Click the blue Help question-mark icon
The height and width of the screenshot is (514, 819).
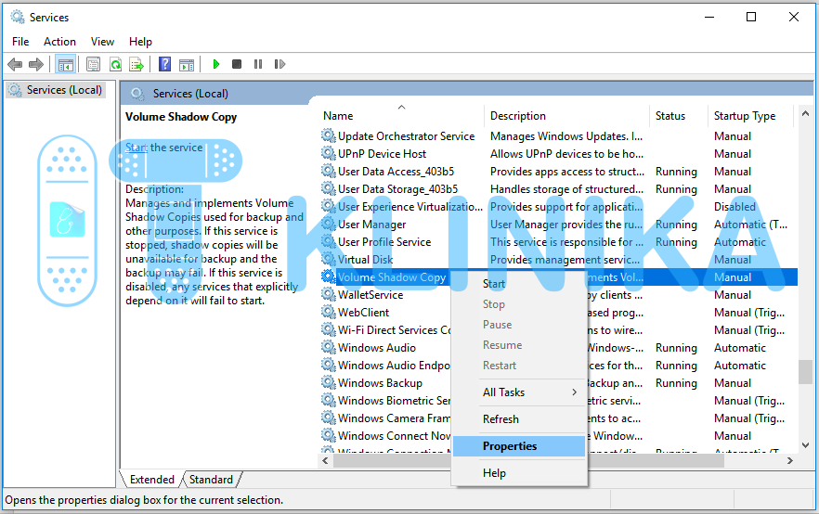click(164, 64)
